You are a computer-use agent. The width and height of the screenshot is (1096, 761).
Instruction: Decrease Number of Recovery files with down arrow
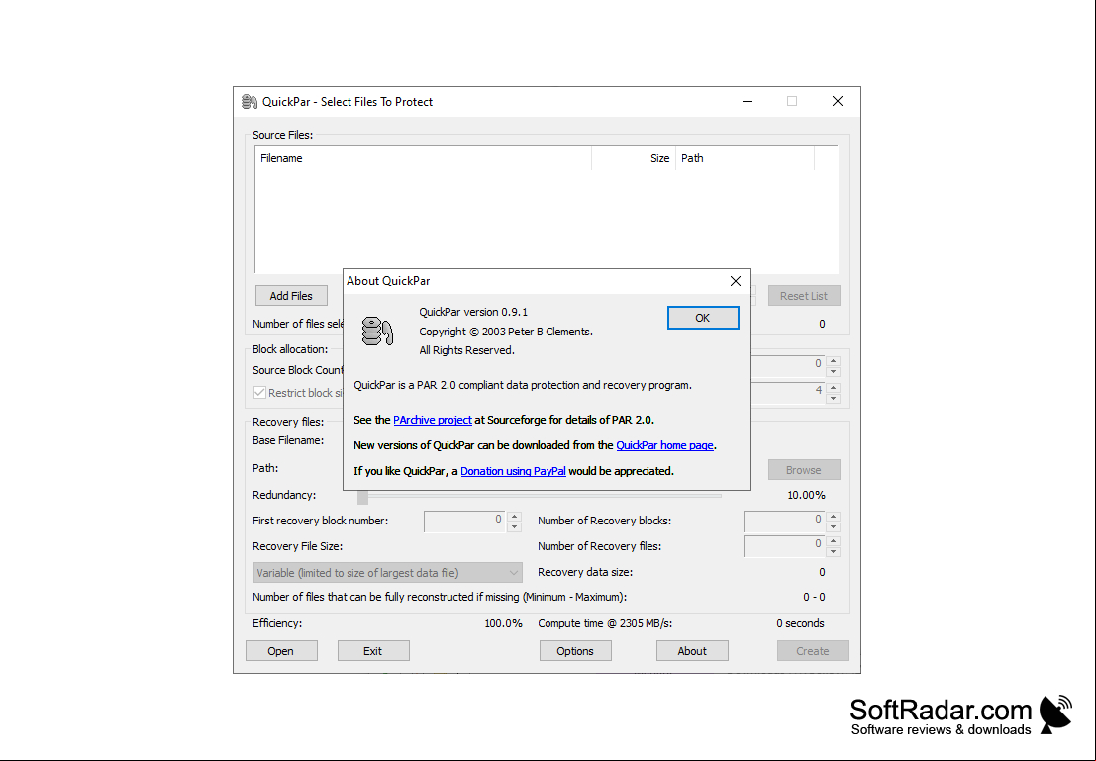(x=834, y=552)
